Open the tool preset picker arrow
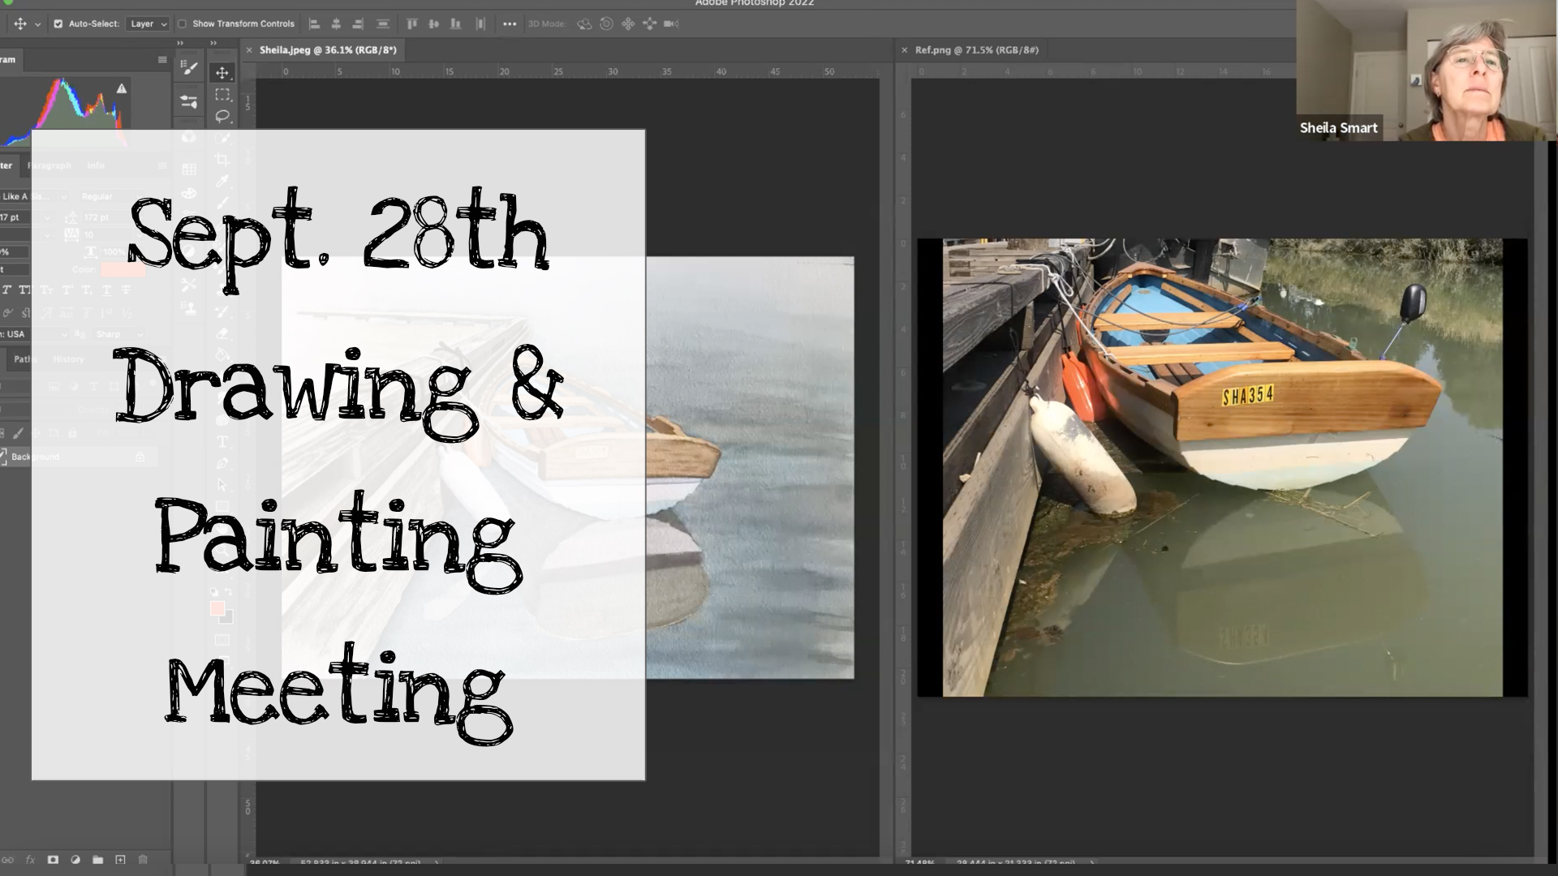 37,24
